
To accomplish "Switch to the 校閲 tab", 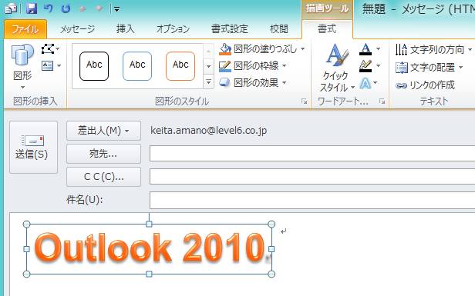I will point(278,29).
